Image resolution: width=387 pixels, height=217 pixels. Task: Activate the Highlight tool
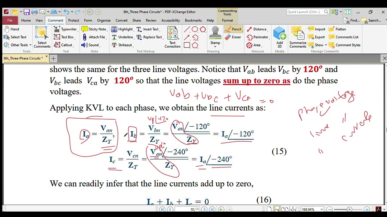point(122,29)
